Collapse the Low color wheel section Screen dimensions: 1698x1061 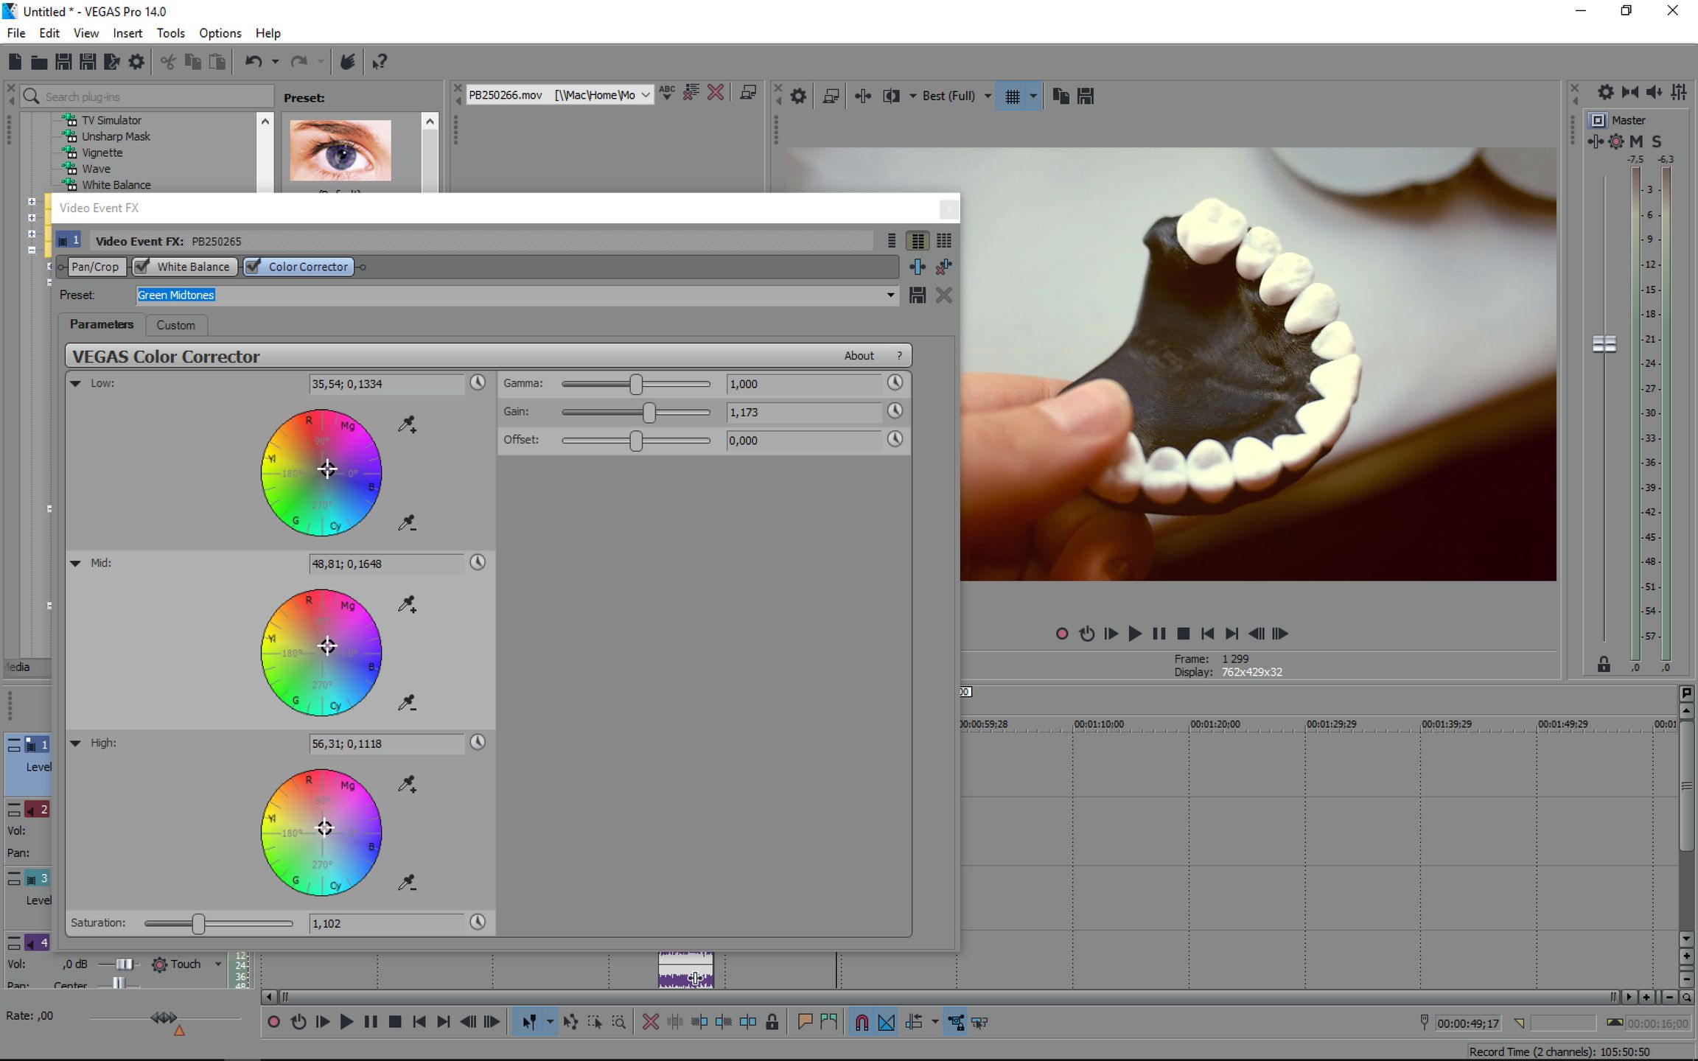[75, 383]
